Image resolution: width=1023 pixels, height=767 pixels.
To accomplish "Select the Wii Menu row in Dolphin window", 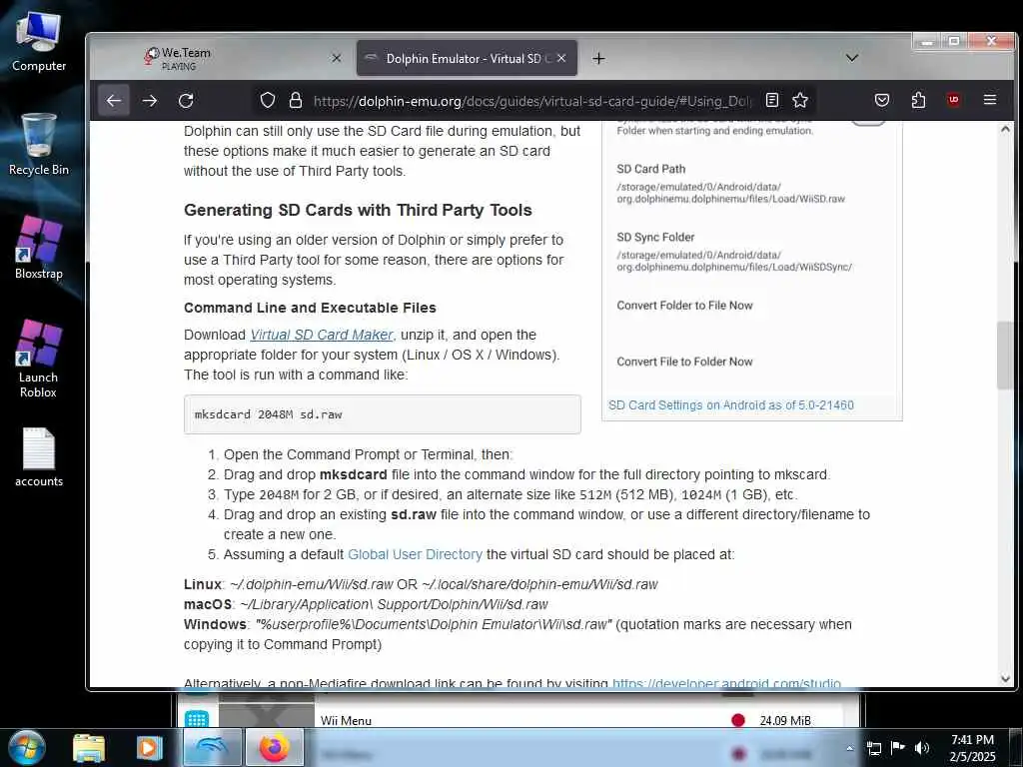I will 518,721.
